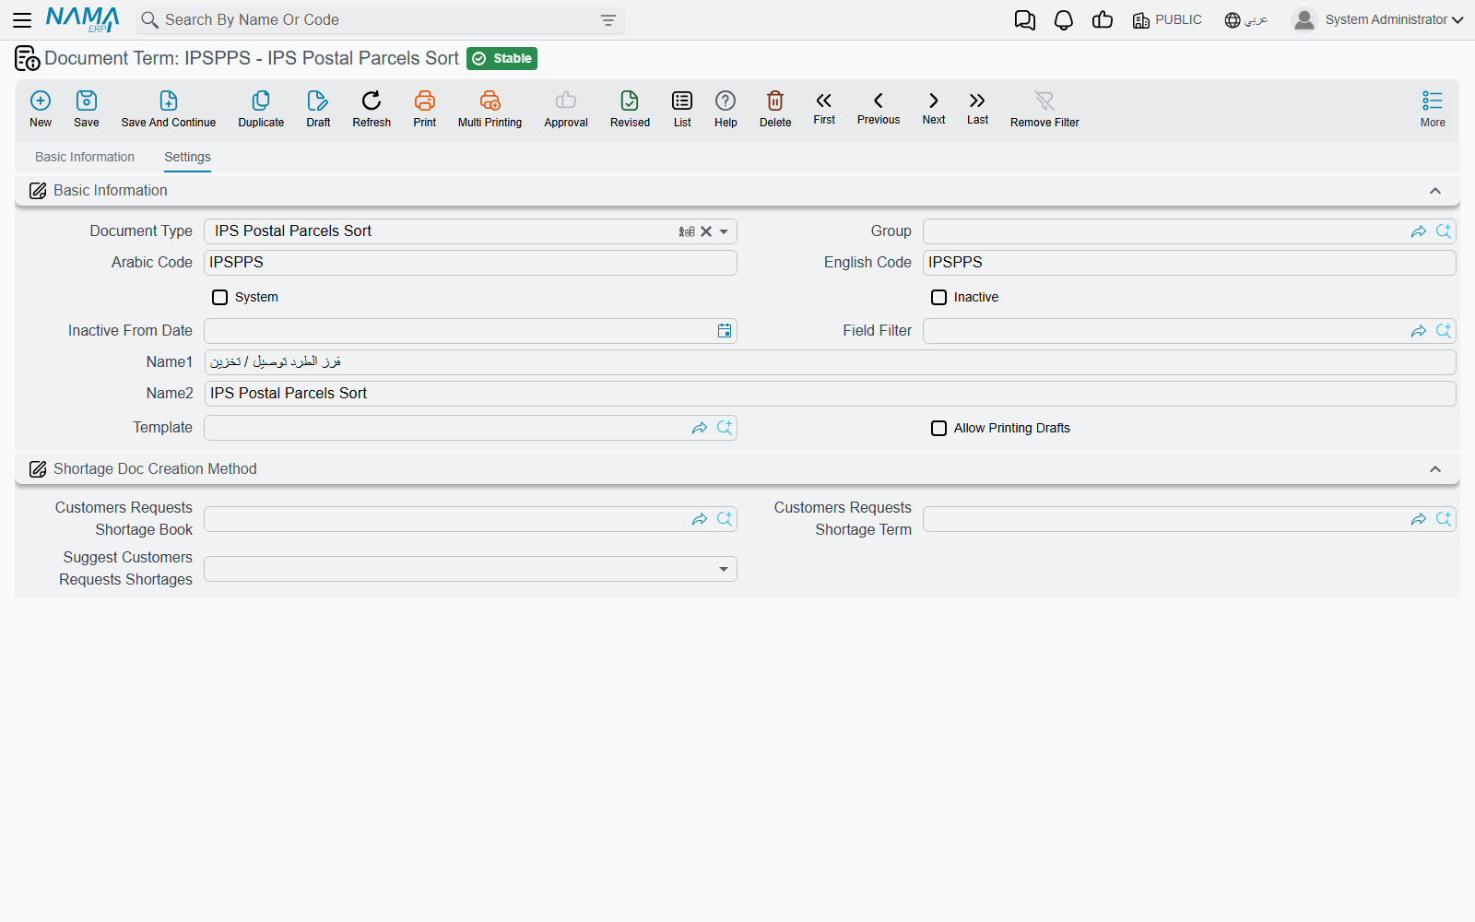Click the thumbs-up icon in header
This screenshot has height=922, width=1475.
[x=1103, y=20]
